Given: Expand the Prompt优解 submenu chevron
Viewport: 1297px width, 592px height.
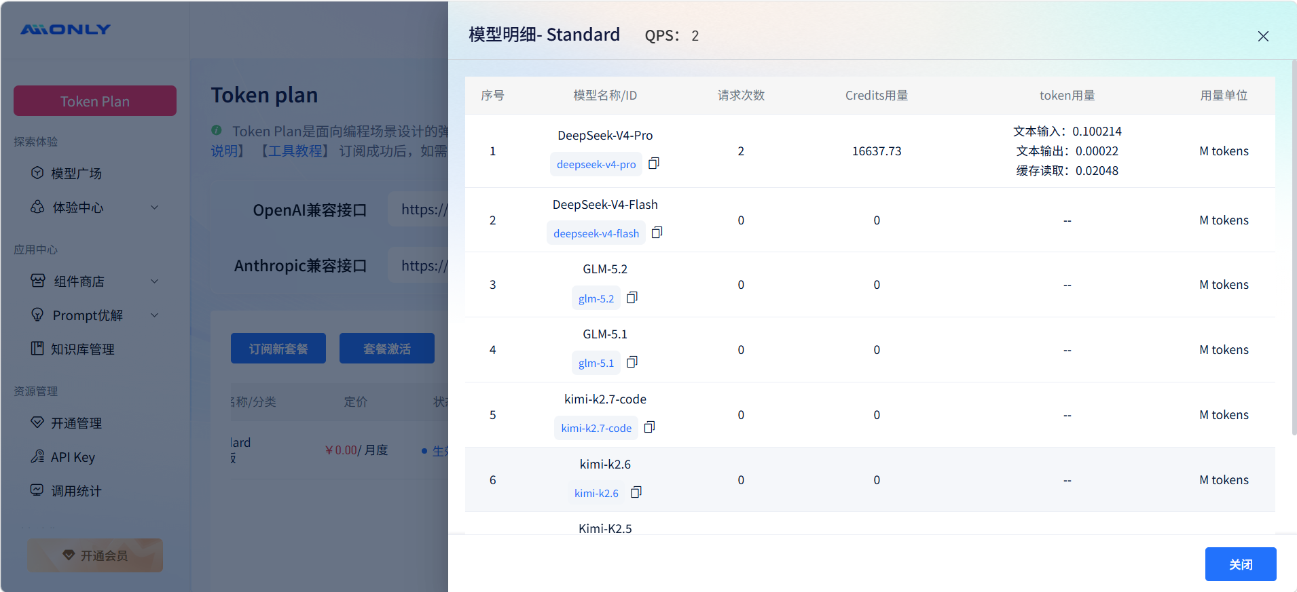Looking at the screenshot, I should [155, 315].
